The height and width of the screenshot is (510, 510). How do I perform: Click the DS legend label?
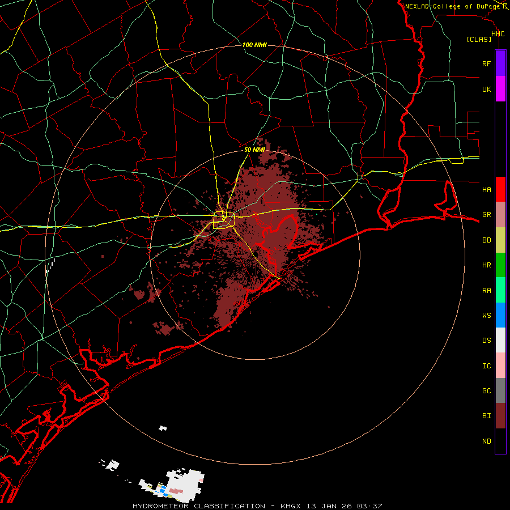coord(486,341)
